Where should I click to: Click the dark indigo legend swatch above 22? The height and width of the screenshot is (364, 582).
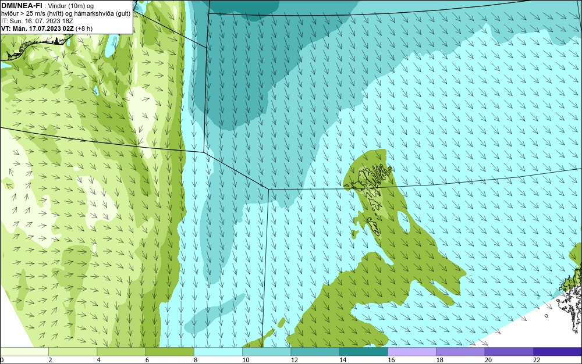[558, 351]
